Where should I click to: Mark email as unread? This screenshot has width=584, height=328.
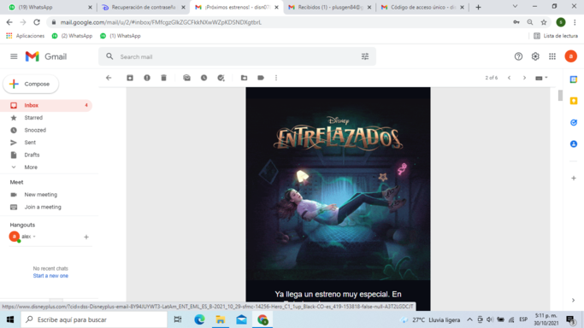pos(186,78)
